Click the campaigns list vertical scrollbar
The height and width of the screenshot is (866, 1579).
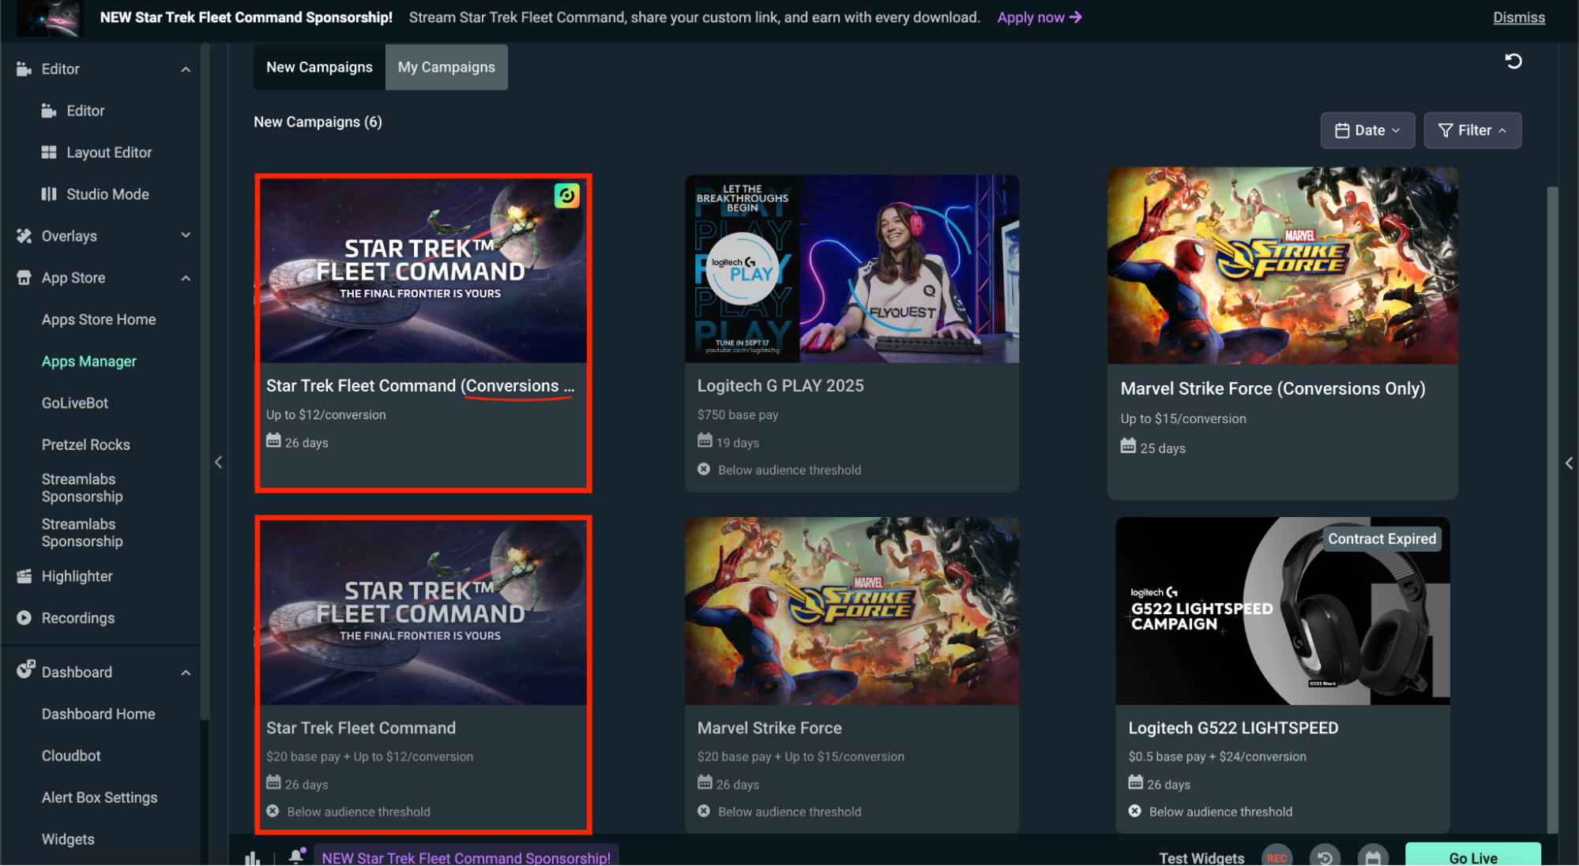pyautogui.click(x=1552, y=505)
